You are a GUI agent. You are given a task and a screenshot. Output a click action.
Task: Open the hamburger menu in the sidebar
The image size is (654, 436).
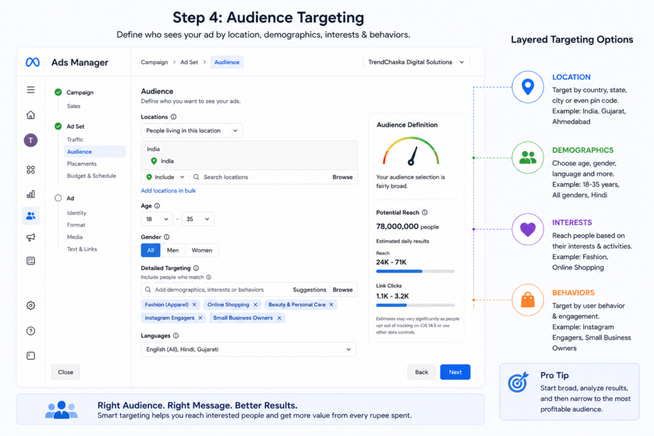(31, 89)
